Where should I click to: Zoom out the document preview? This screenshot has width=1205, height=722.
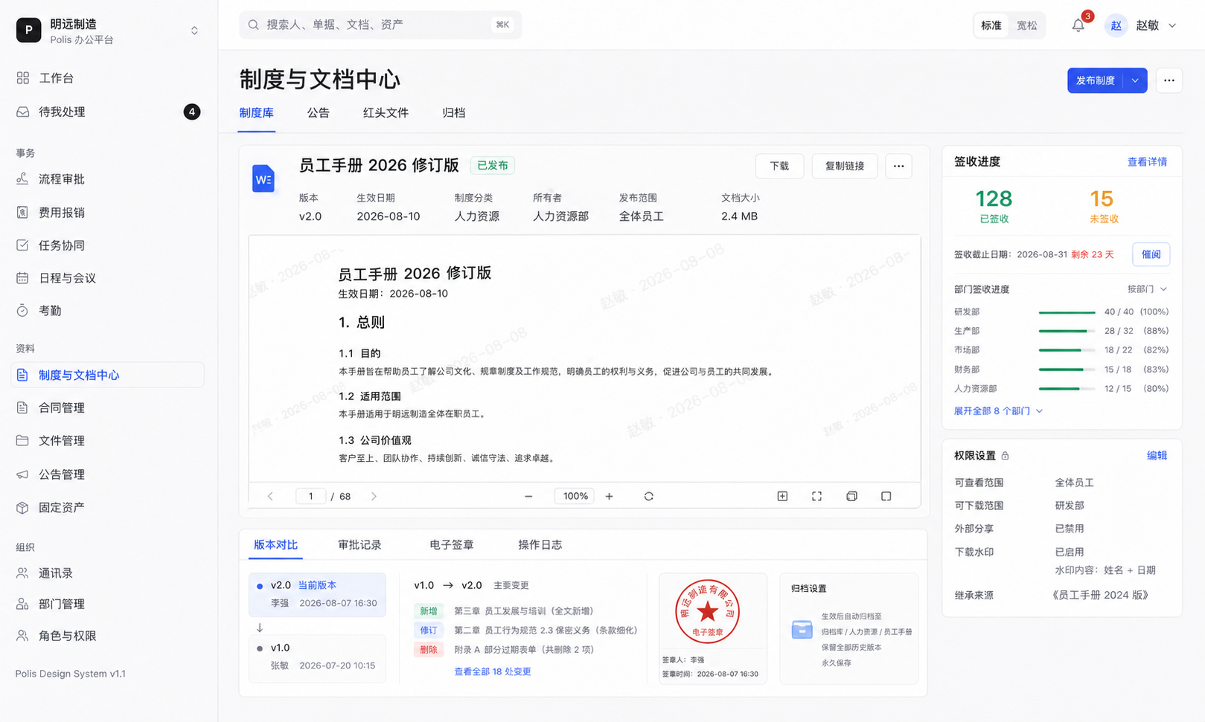pos(528,496)
